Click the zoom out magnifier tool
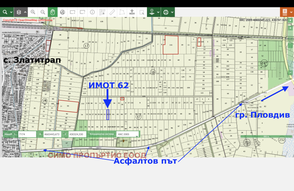 pos(43,12)
